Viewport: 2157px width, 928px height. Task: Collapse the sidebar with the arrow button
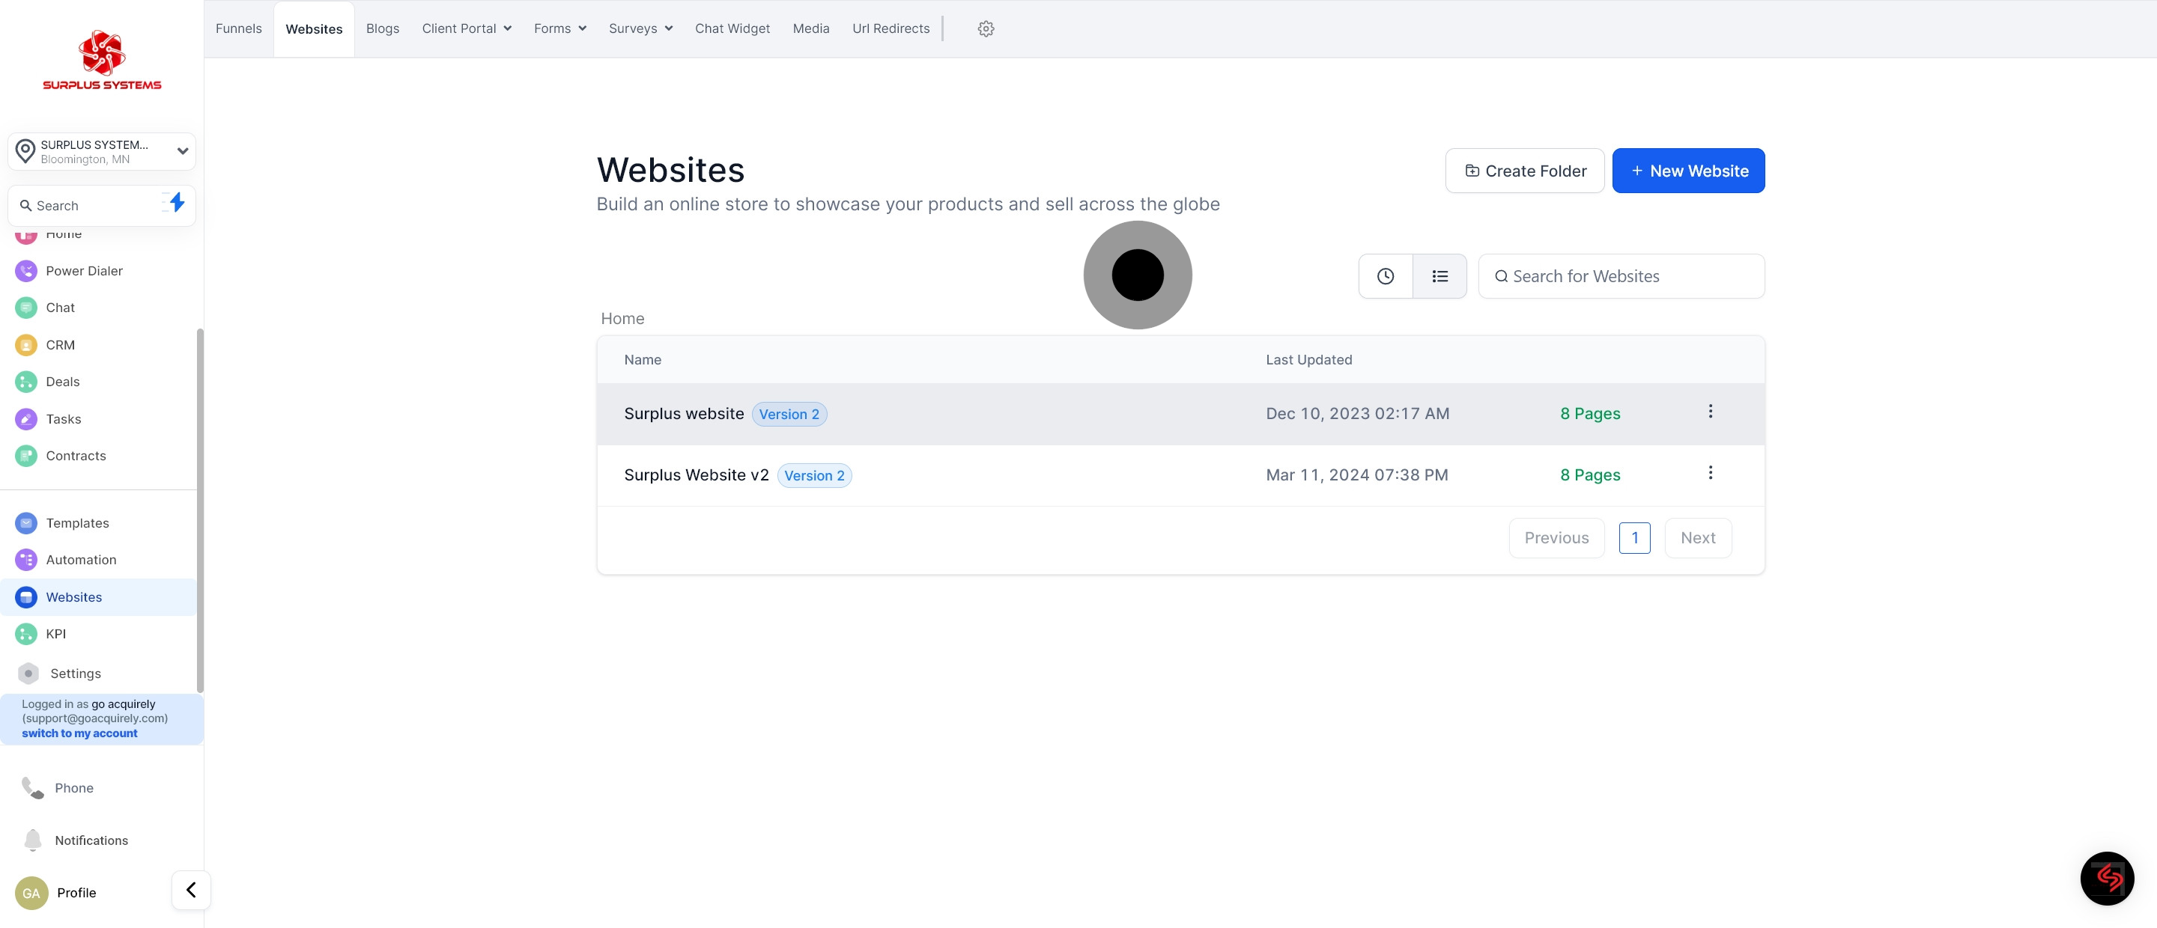[x=191, y=891]
